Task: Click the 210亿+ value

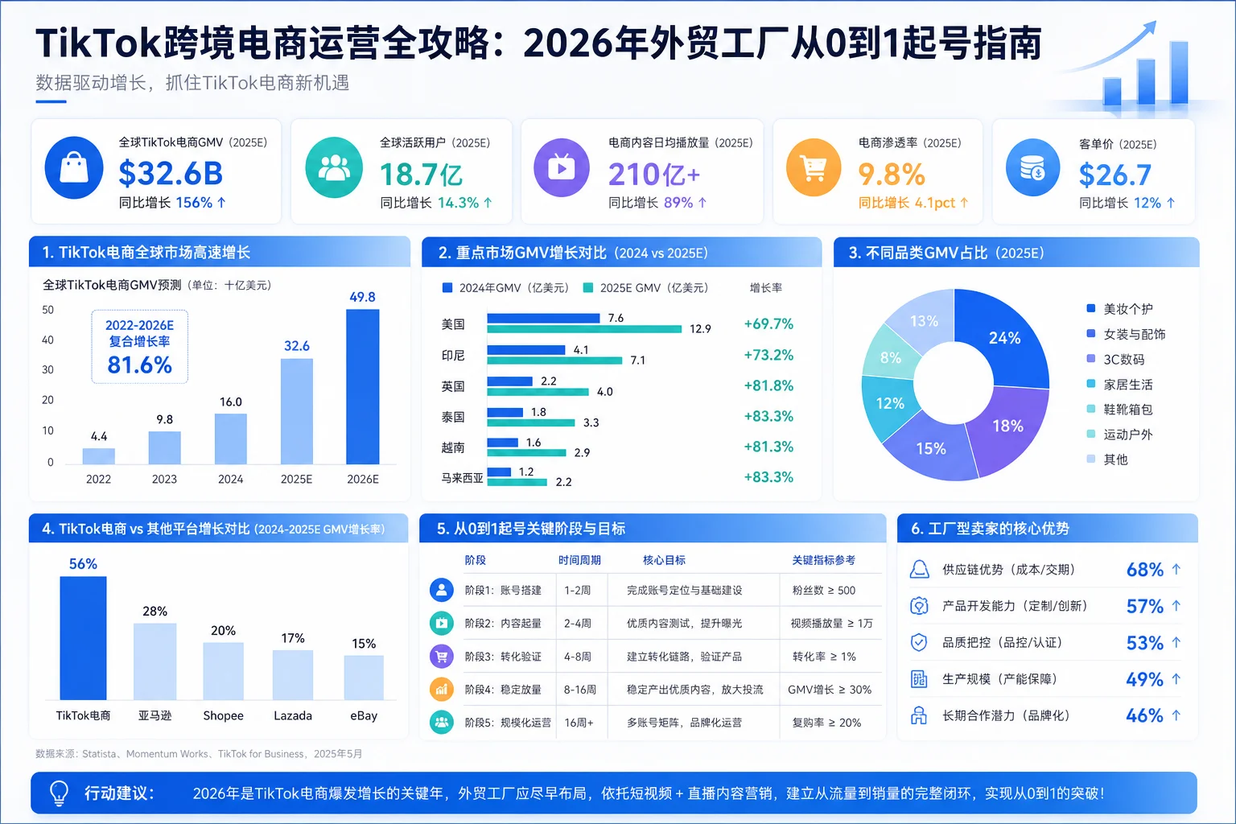Action: point(654,175)
